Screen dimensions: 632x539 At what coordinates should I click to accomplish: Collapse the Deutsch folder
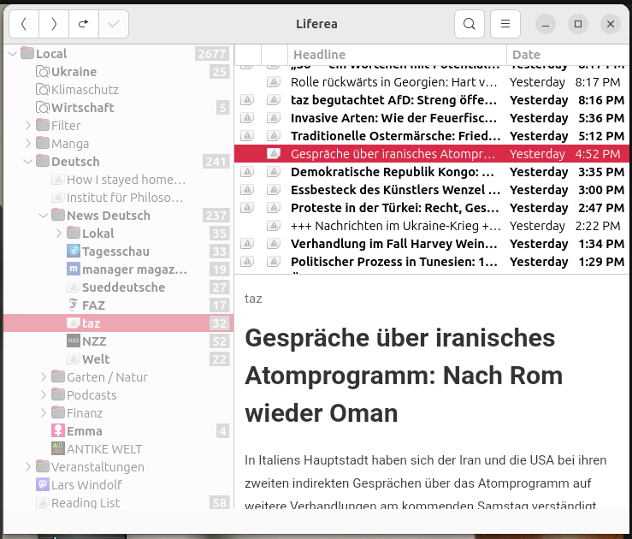(28, 162)
